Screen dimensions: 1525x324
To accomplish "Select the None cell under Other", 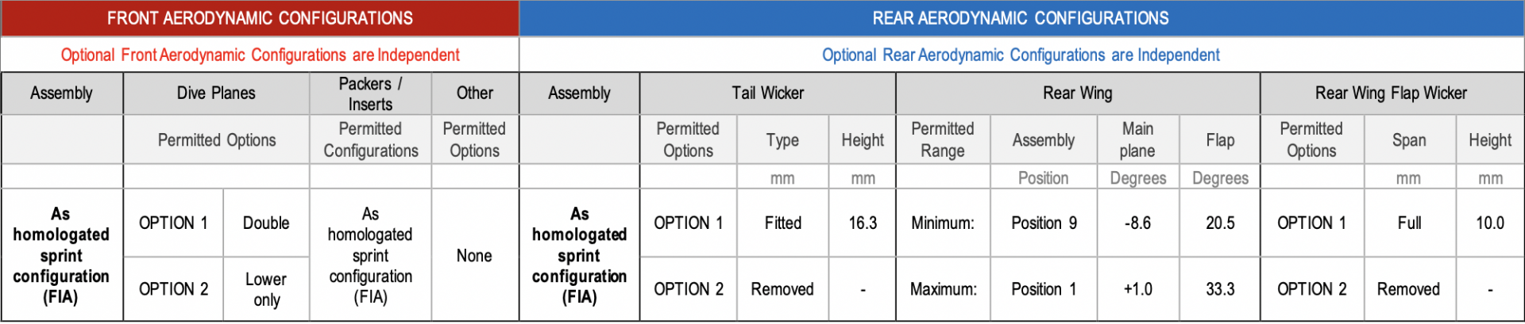I will [x=474, y=256].
